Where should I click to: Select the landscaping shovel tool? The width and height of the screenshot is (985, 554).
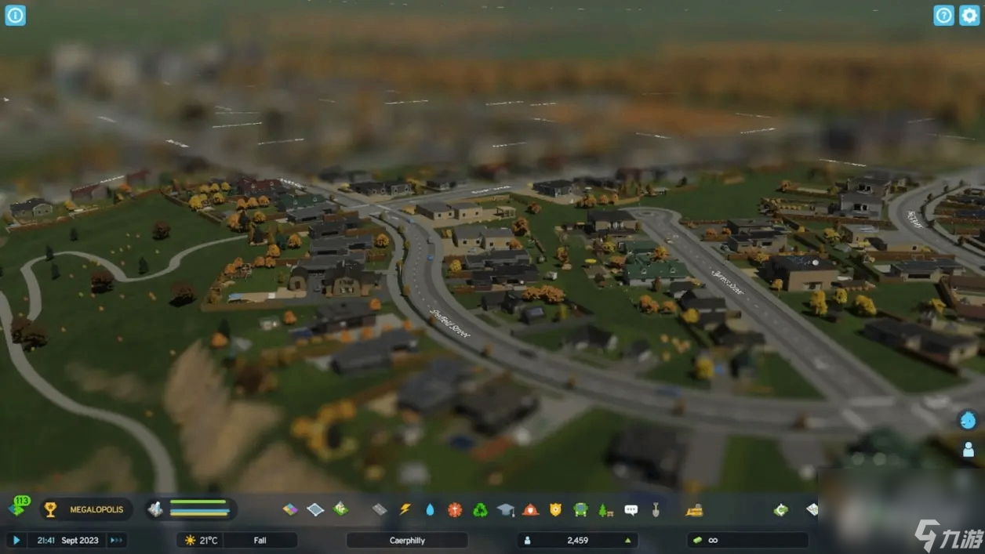[x=656, y=509]
